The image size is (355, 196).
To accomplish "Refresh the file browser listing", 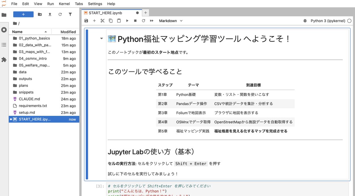I will (60, 14).
